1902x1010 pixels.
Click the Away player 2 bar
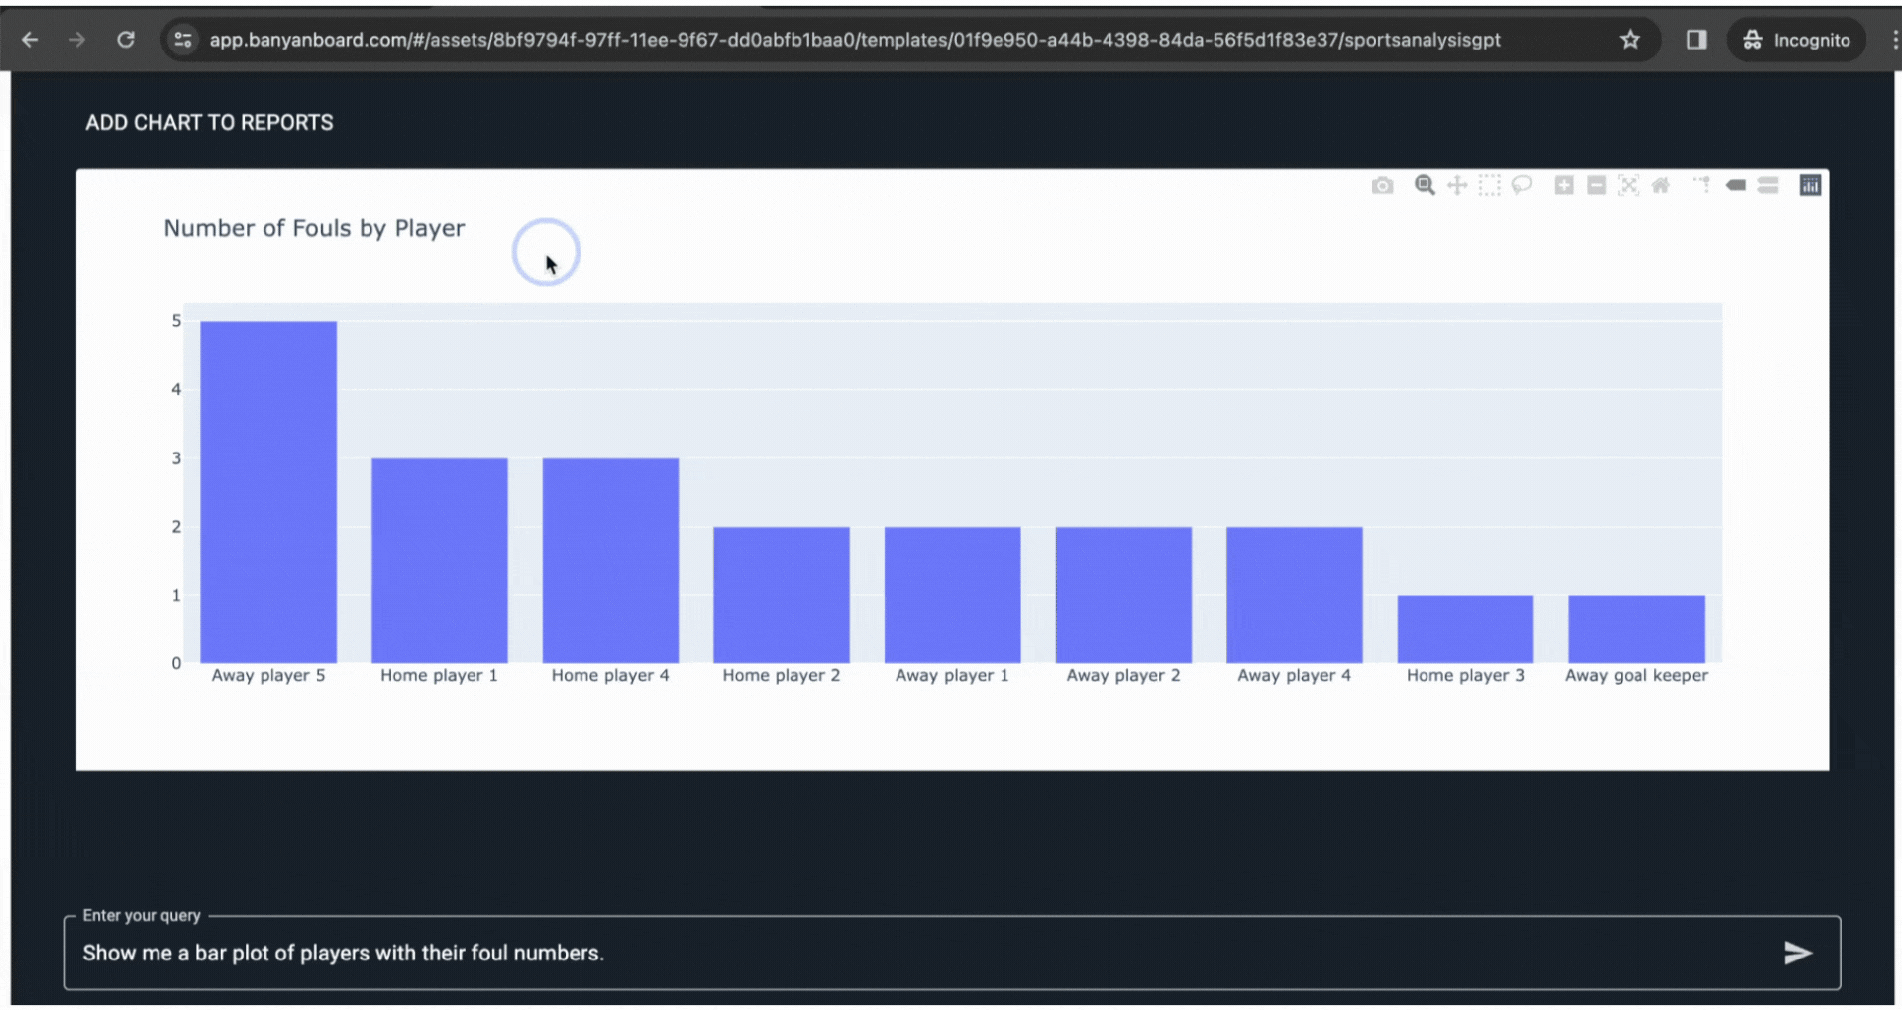pyautogui.click(x=1123, y=595)
